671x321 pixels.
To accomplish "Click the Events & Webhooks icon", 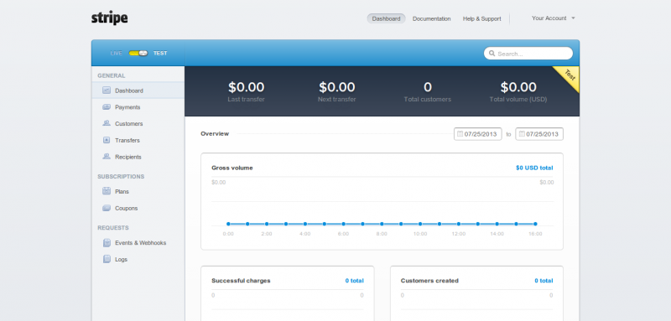I will coord(107,243).
